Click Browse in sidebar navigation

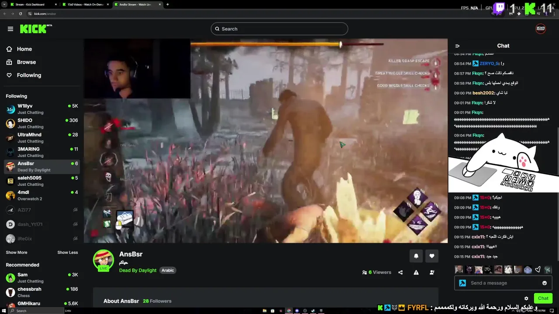[26, 62]
